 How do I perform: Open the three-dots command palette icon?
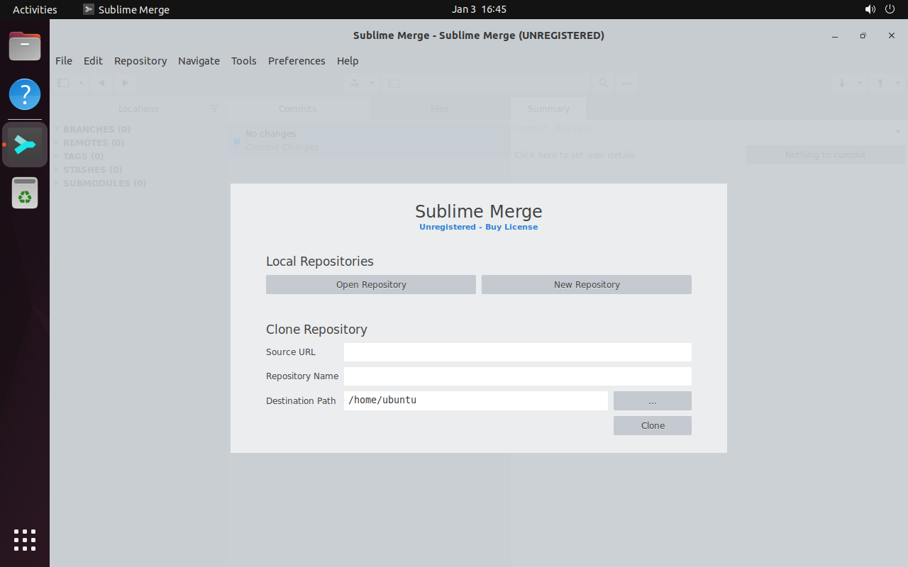point(627,83)
